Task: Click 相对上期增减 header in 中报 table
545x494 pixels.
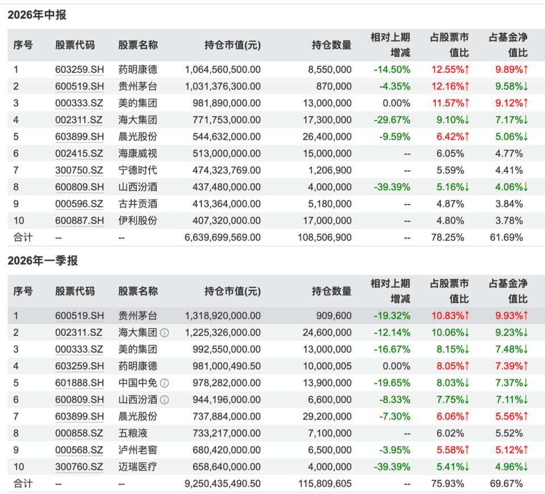Action: coord(391,45)
